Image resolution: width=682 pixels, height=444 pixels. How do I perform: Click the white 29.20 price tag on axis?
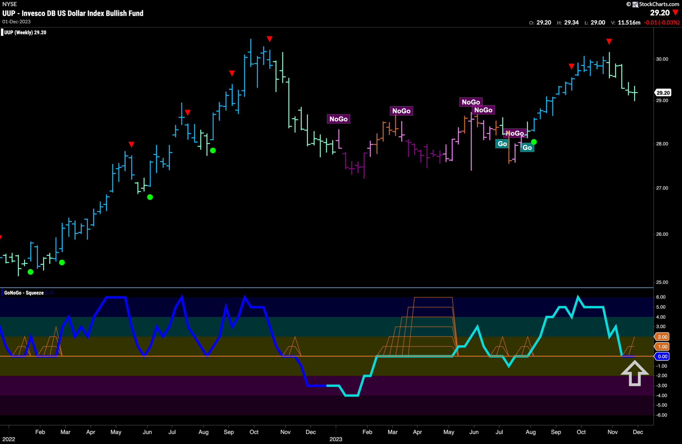pyautogui.click(x=663, y=93)
